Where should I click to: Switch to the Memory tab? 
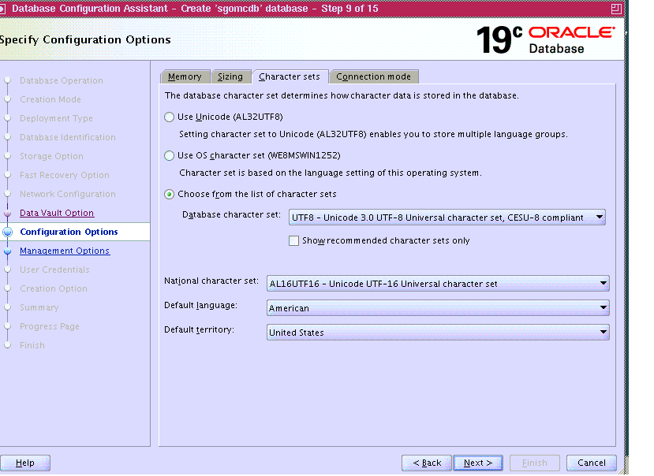click(185, 76)
